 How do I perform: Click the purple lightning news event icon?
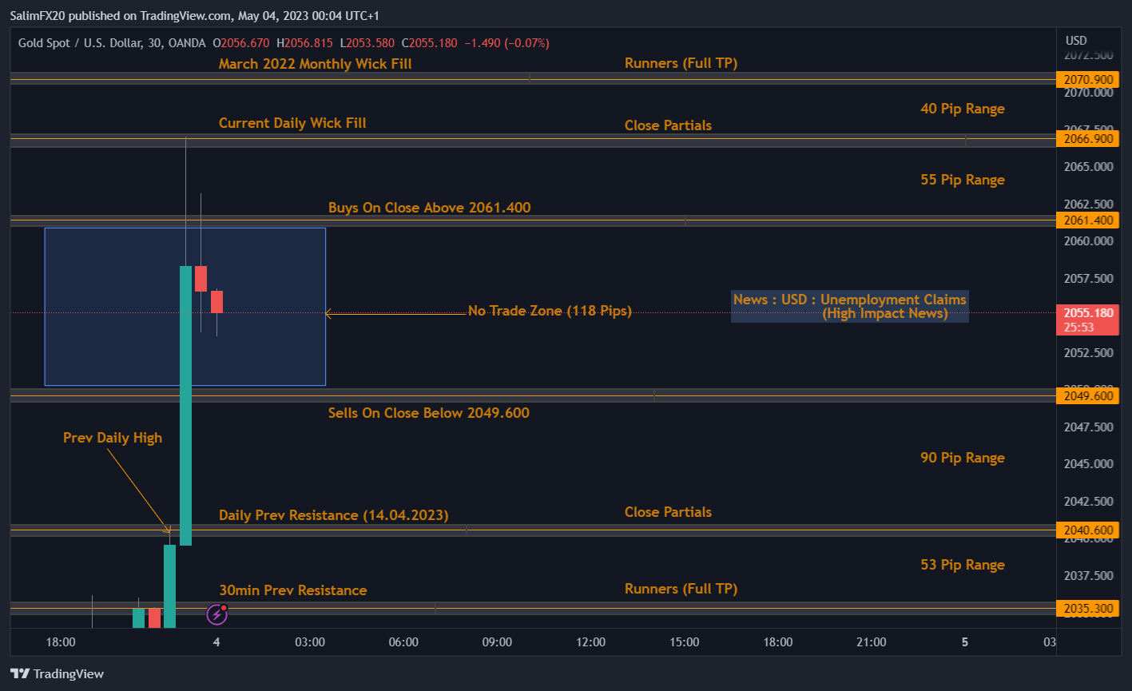click(x=218, y=614)
